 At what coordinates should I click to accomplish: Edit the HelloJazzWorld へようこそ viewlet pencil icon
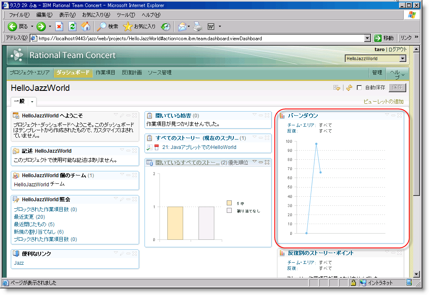122,115
